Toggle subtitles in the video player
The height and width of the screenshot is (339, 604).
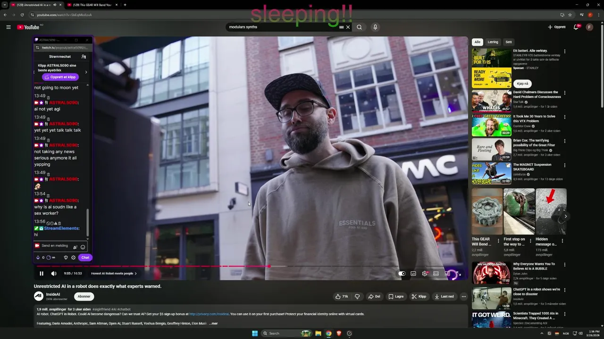(x=413, y=274)
